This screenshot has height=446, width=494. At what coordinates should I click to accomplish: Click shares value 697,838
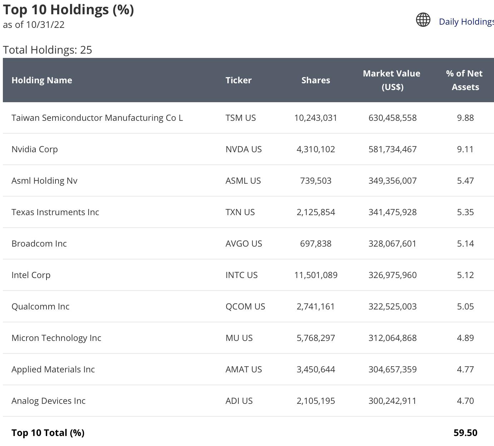tap(316, 244)
